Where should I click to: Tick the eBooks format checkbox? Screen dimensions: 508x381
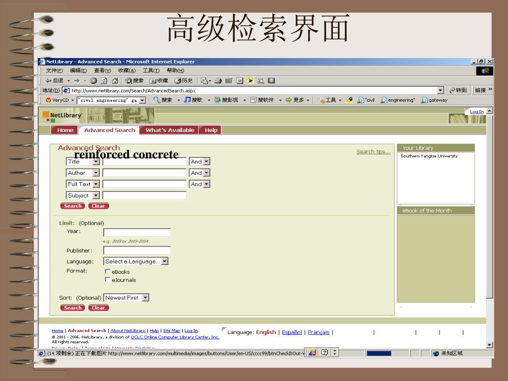point(108,271)
